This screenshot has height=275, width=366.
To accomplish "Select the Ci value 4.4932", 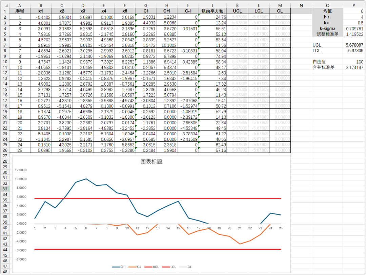I will 146,23.
